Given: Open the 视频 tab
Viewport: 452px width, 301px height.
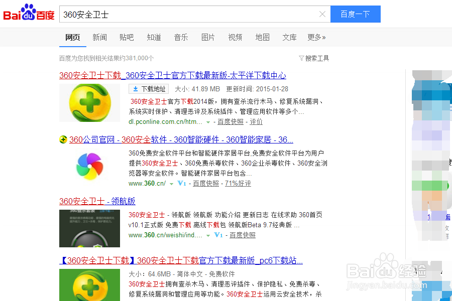Looking at the screenshot, I should click(x=235, y=38).
